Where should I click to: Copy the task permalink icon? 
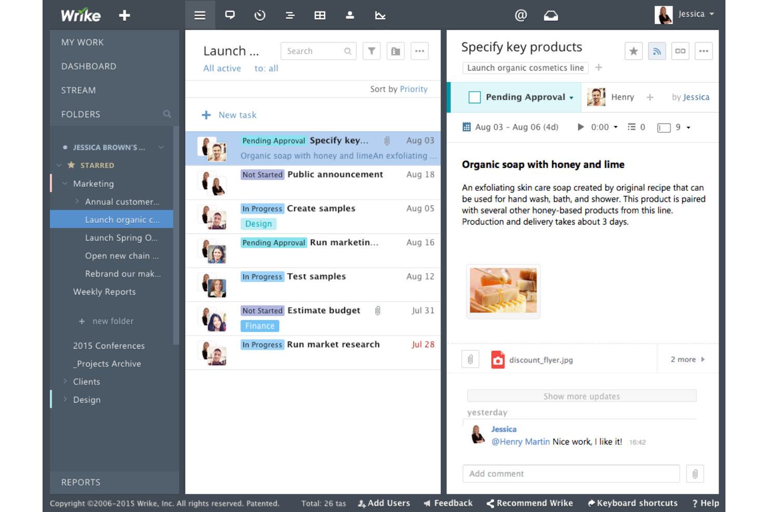click(x=680, y=51)
